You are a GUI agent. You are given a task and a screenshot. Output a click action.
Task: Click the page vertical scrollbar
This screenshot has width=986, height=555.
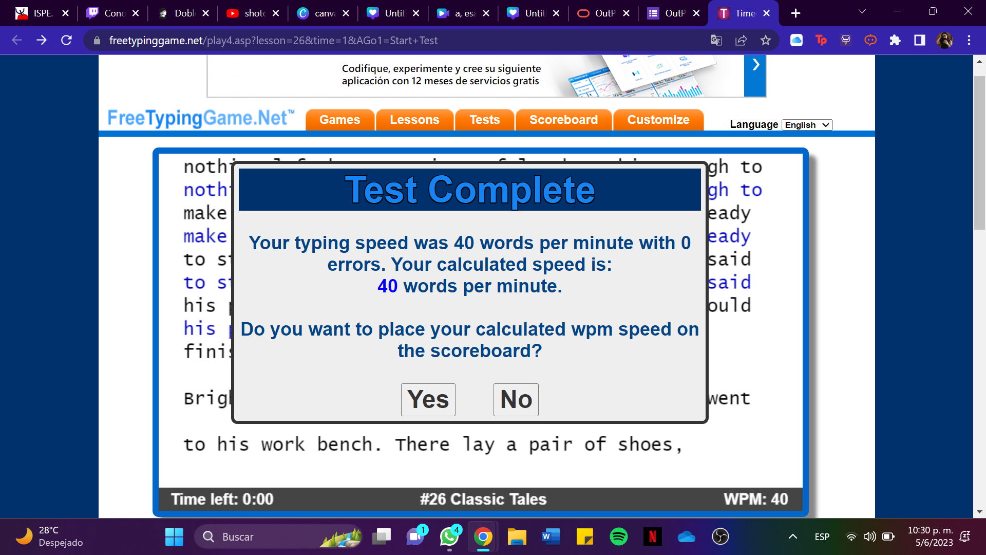979,154
